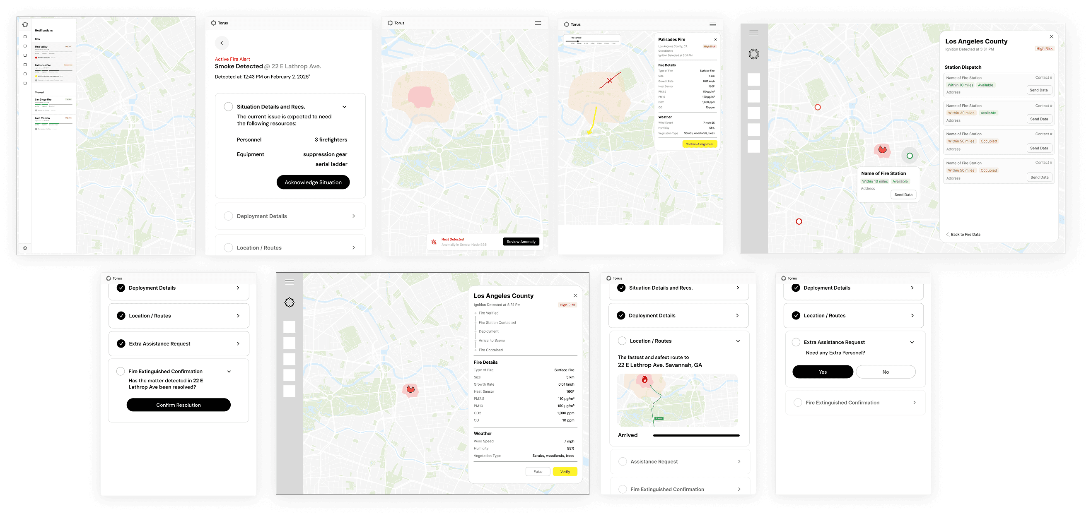Screen dimensions: 1091x516
Task: Check the Assistance Request circle
Action: click(x=623, y=461)
